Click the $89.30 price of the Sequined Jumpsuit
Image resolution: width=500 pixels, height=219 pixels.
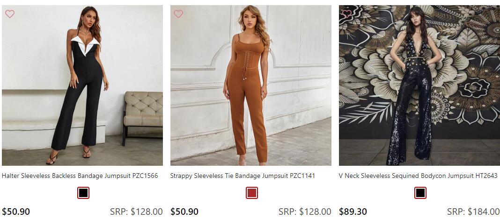point(353,212)
